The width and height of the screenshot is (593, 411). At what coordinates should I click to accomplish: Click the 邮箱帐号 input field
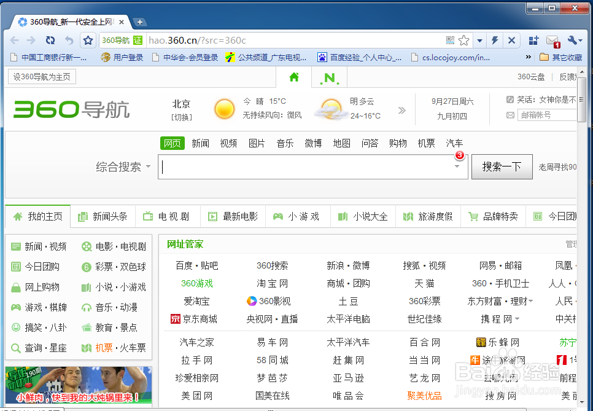(x=547, y=115)
